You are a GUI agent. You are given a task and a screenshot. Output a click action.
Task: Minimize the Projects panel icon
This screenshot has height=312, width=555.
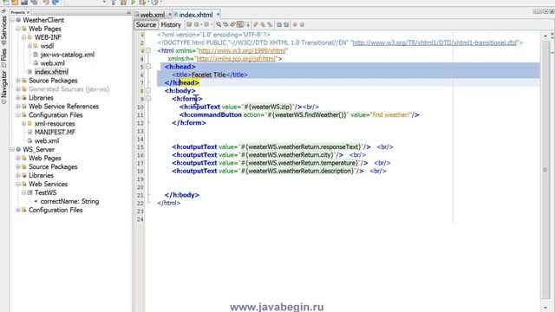[x=128, y=12]
